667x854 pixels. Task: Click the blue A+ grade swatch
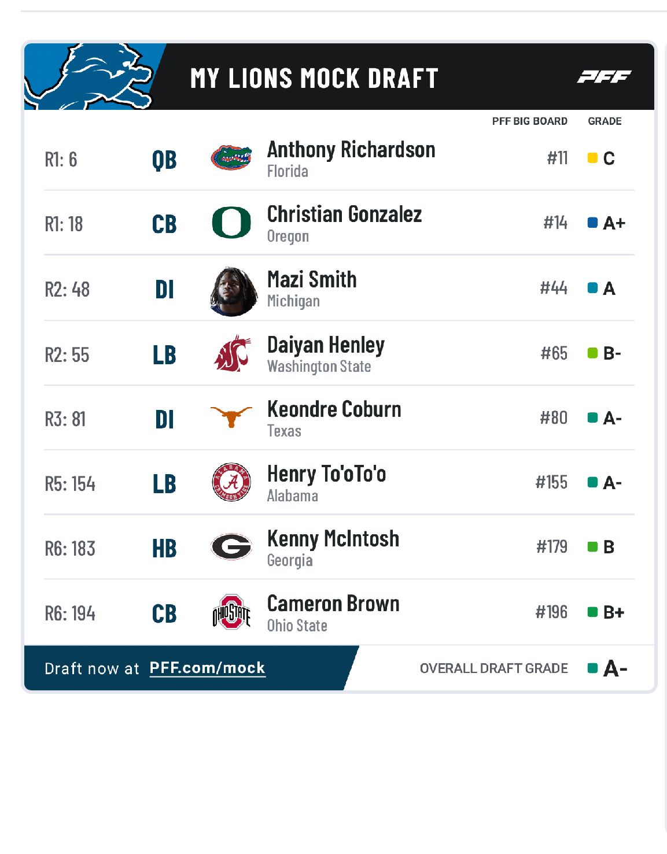click(x=592, y=223)
